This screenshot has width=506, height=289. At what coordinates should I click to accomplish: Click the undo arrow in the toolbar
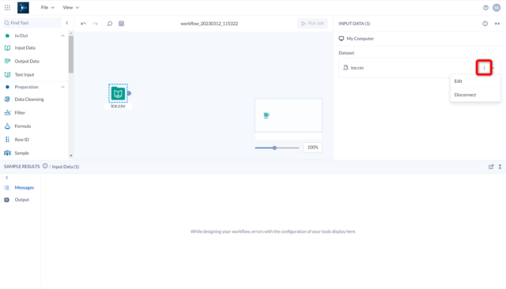[x=83, y=24]
